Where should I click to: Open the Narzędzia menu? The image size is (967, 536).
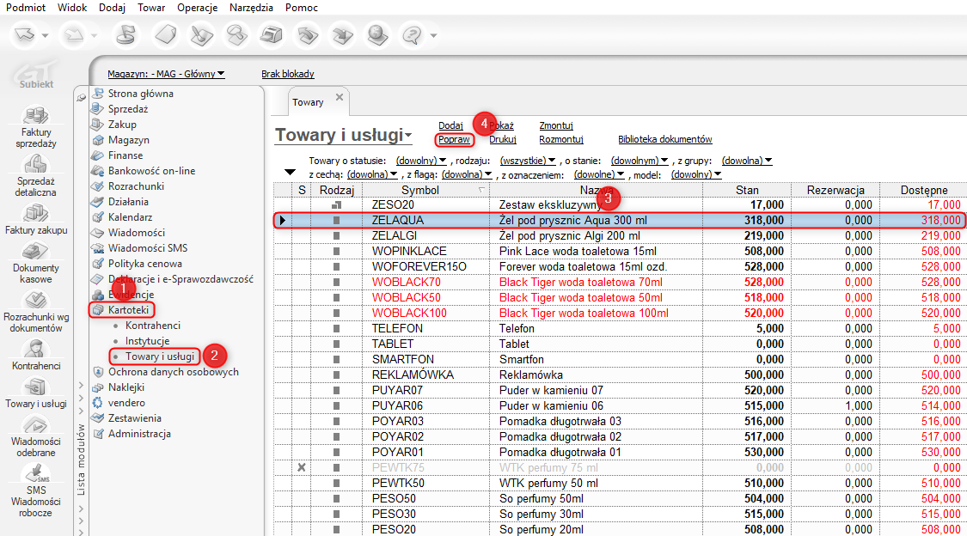click(x=251, y=8)
